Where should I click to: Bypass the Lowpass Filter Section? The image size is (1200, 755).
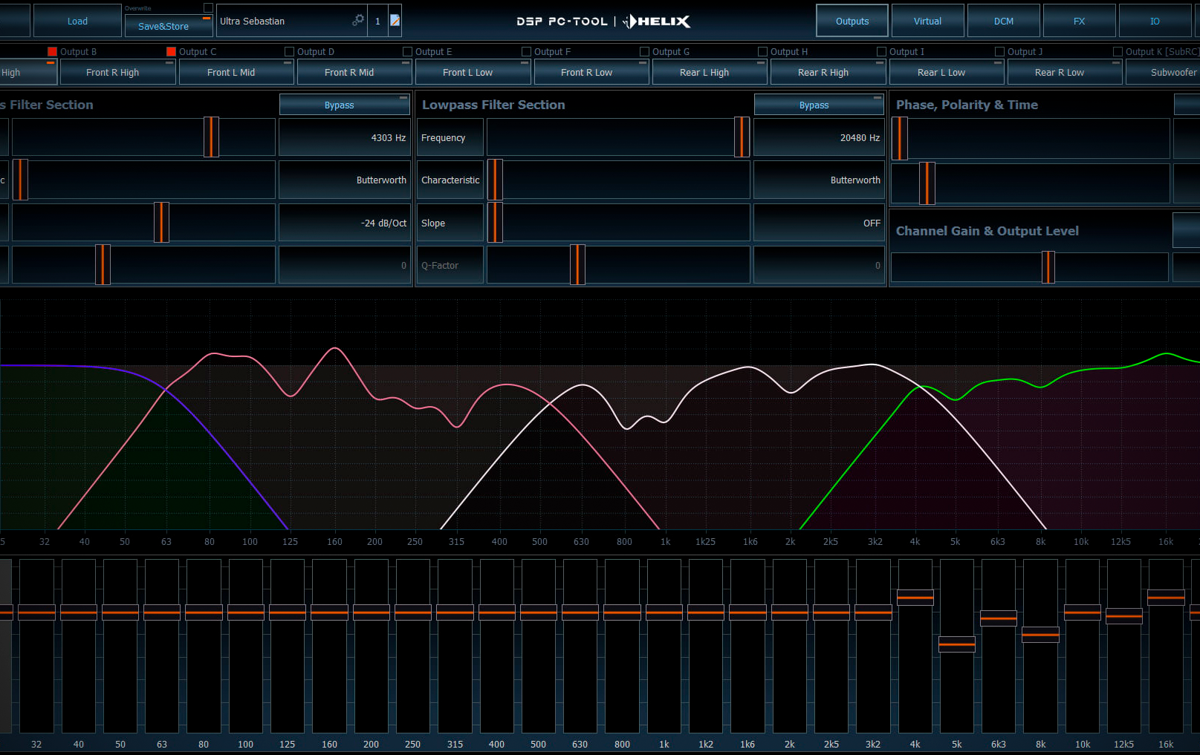pos(819,105)
